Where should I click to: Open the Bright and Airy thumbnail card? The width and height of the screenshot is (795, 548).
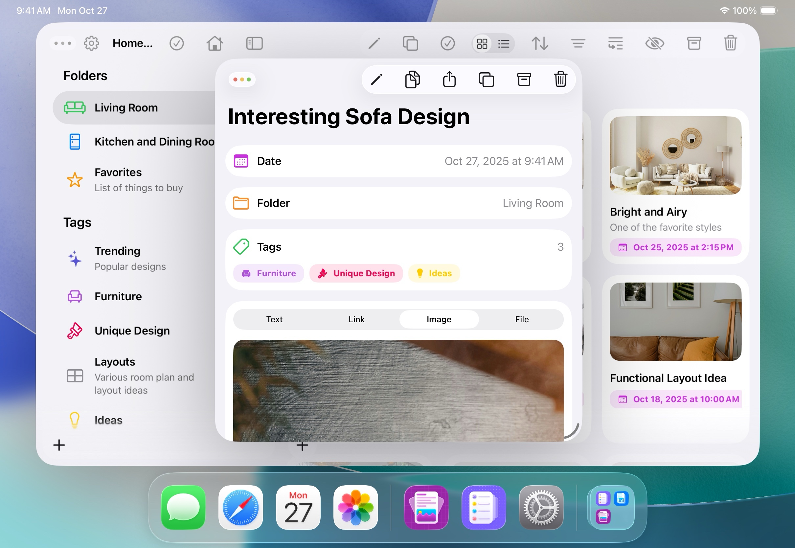point(675,155)
